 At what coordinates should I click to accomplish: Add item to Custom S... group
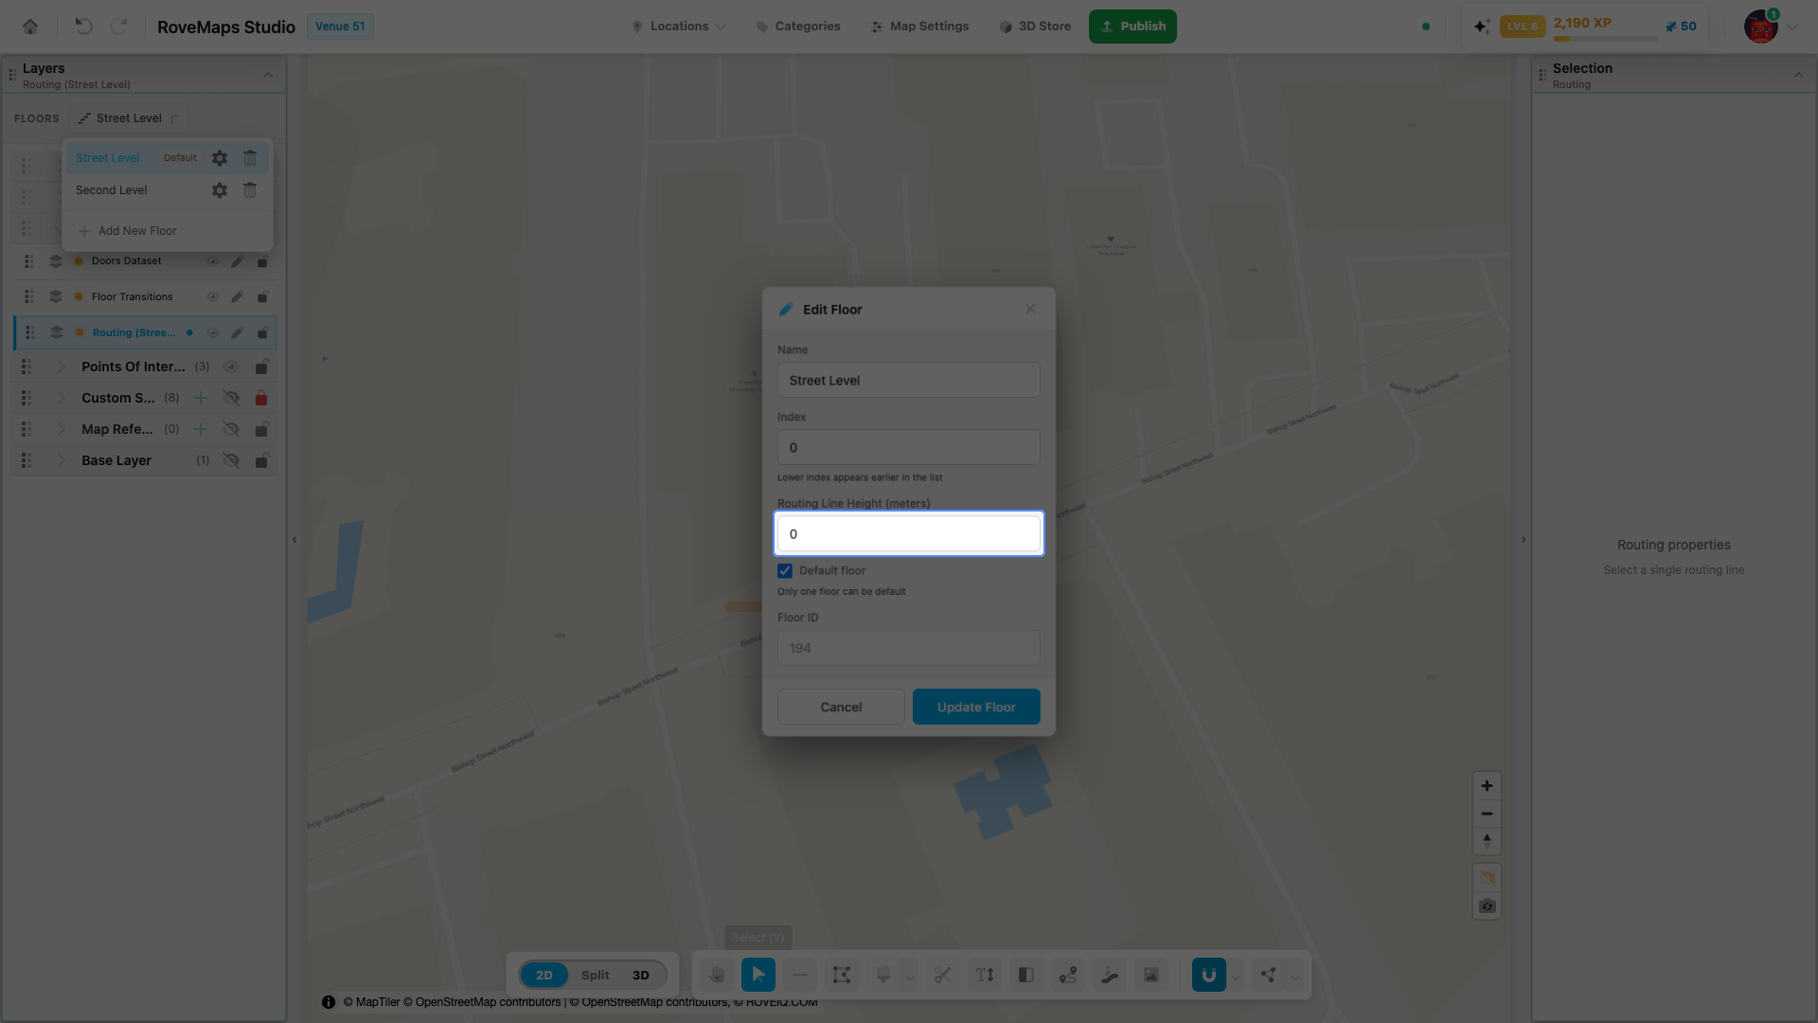point(201,398)
